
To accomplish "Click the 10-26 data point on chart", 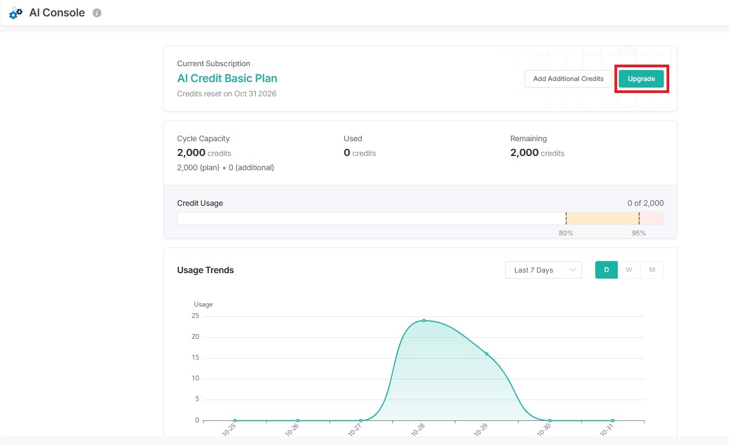I will 298,420.
